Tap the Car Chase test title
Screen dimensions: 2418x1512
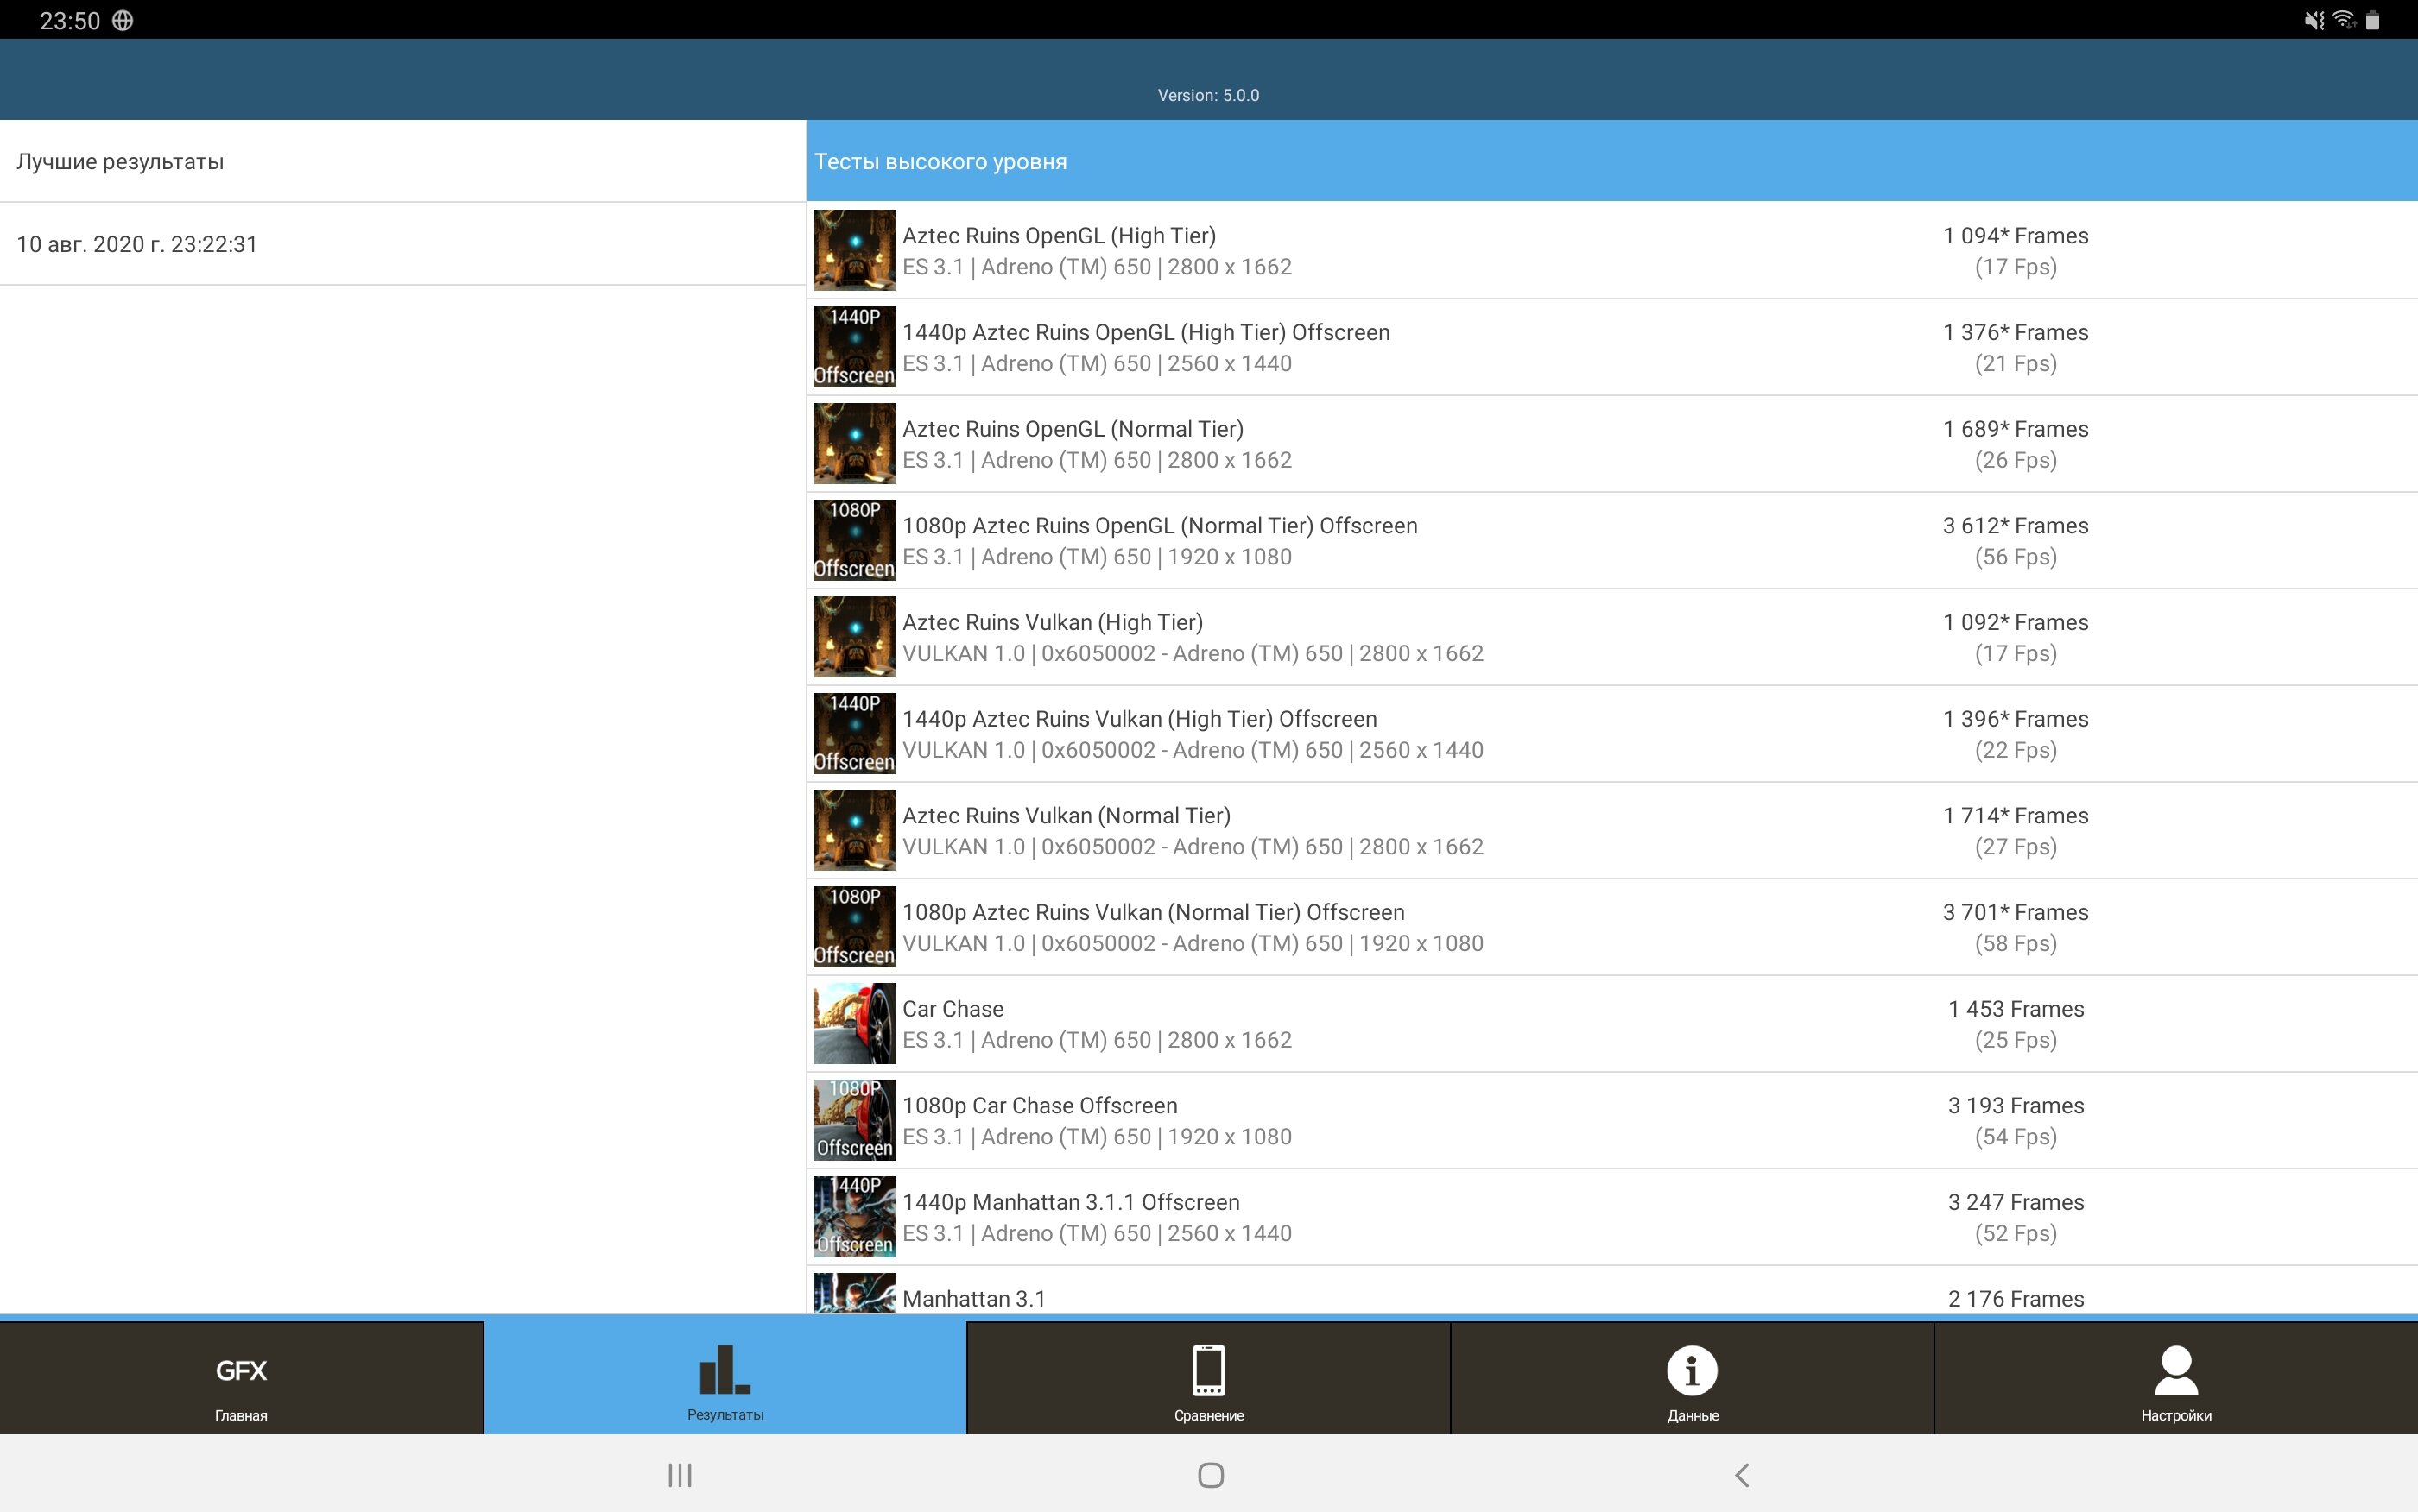tap(953, 1009)
